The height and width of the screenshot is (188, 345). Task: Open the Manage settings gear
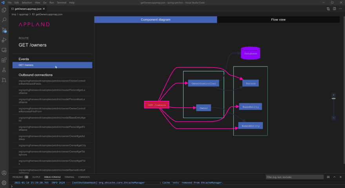tap(4, 183)
